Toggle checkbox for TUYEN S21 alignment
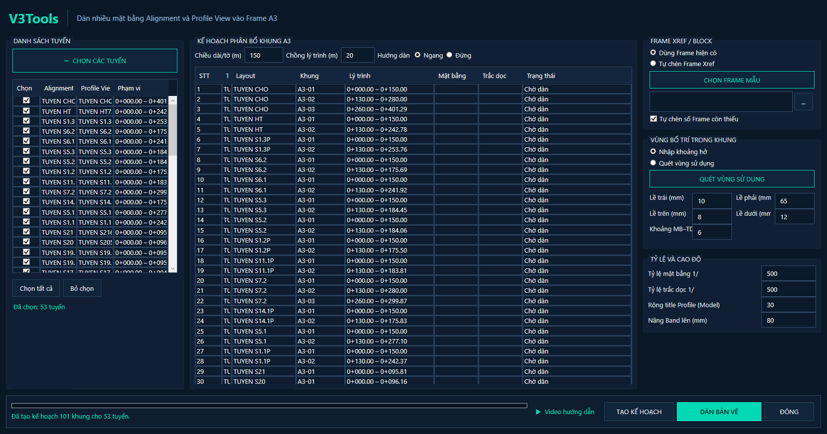This screenshot has height=434, width=827. [x=26, y=232]
